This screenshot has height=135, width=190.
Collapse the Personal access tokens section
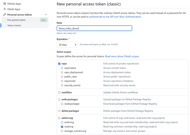[46, 15]
